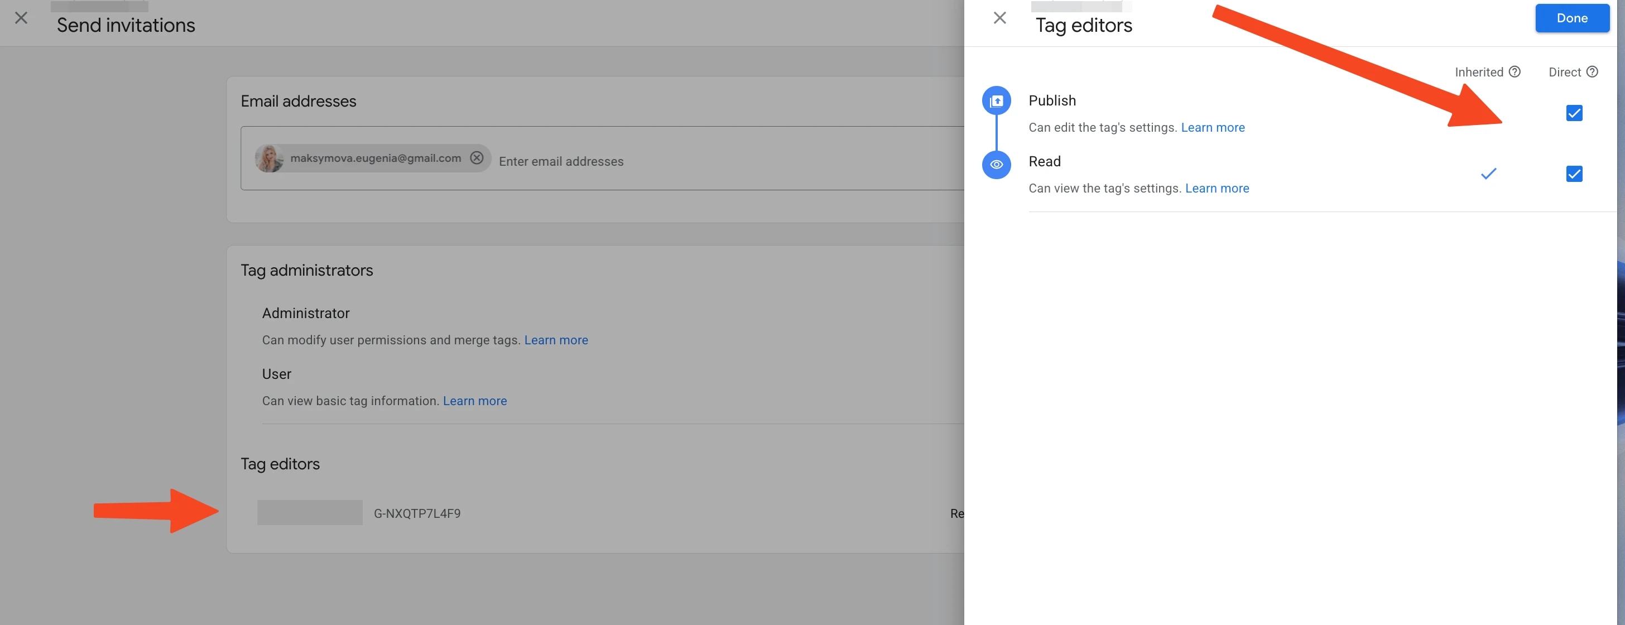1625x625 pixels.
Task: Click the user avatar in email chip
Action: point(270,158)
